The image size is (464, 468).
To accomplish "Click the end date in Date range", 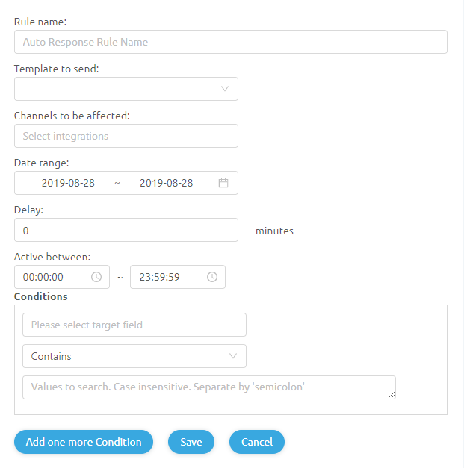I will tap(166, 183).
